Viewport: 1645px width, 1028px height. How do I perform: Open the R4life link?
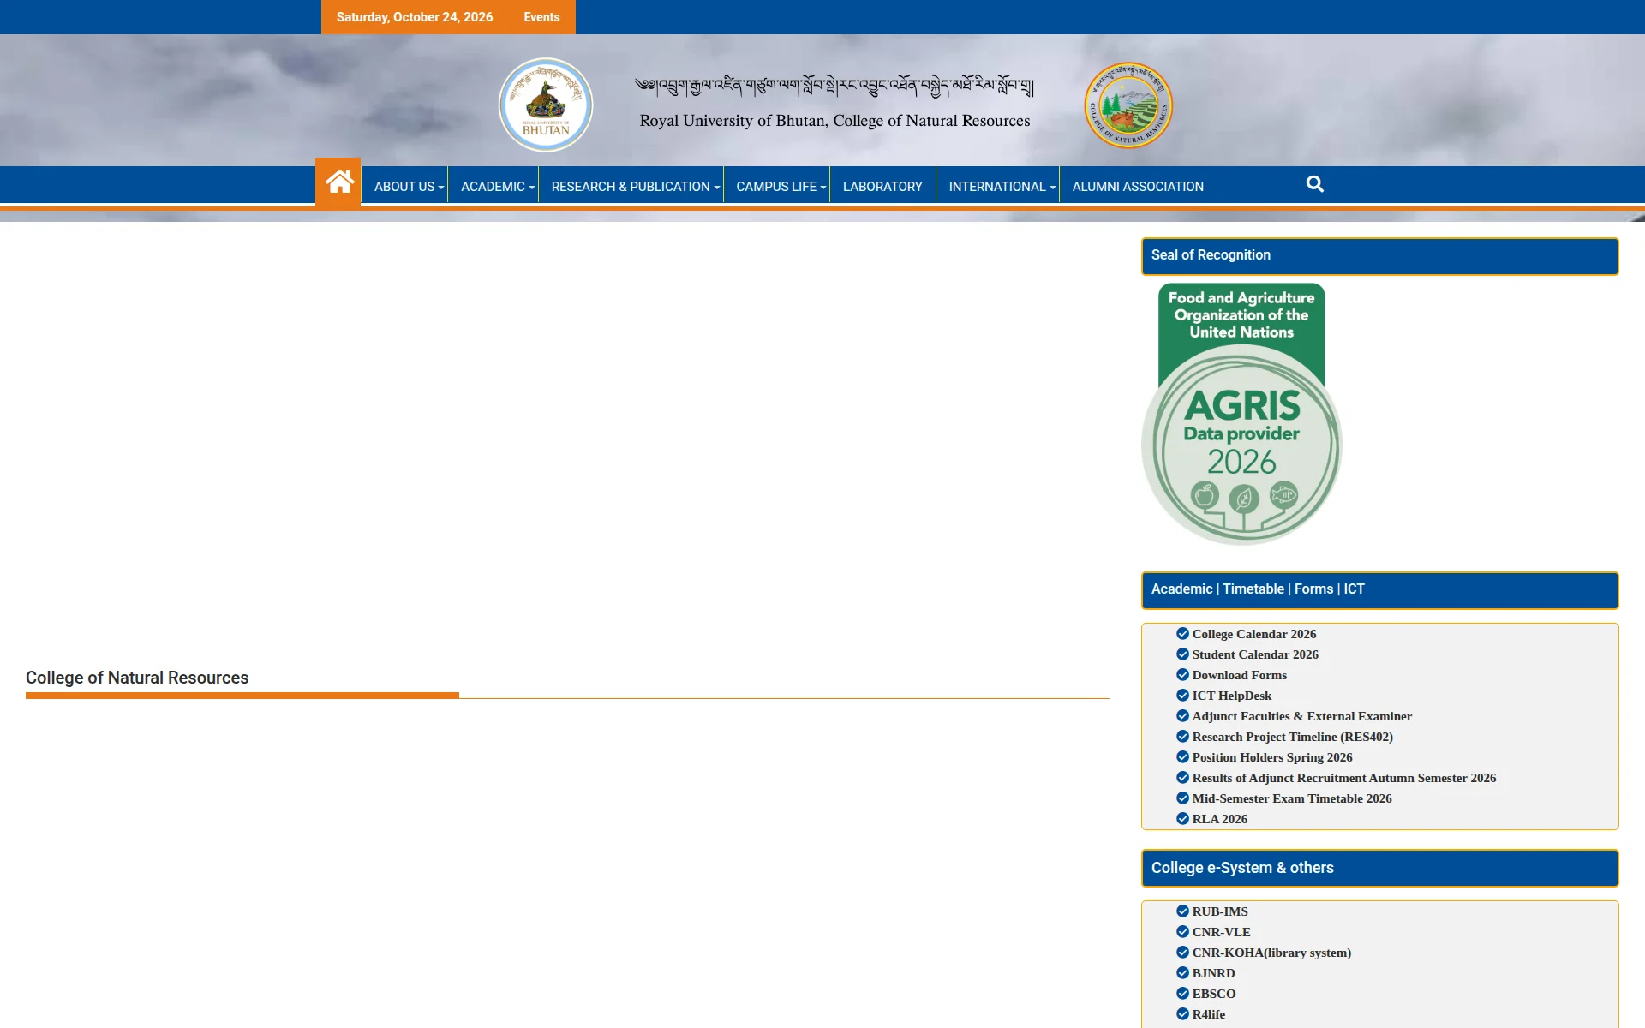click(1209, 1014)
